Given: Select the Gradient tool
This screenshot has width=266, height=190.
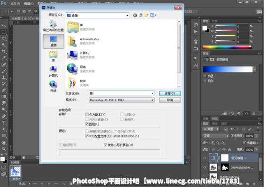Looking at the screenshot, I should (x=4, y=97).
